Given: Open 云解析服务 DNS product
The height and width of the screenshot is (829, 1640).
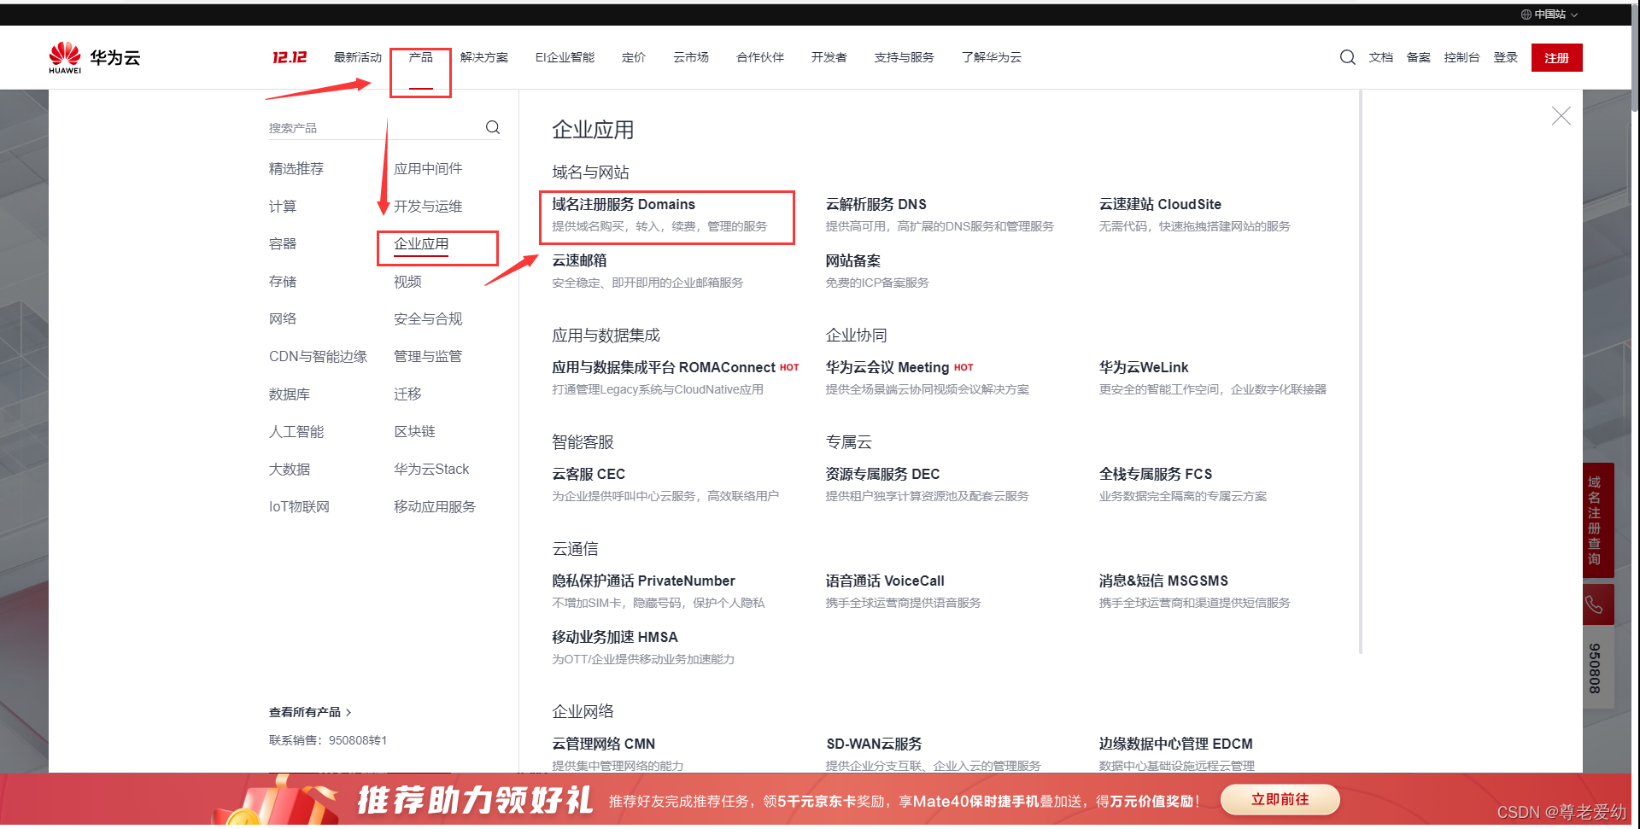Looking at the screenshot, I should (876, 205).
